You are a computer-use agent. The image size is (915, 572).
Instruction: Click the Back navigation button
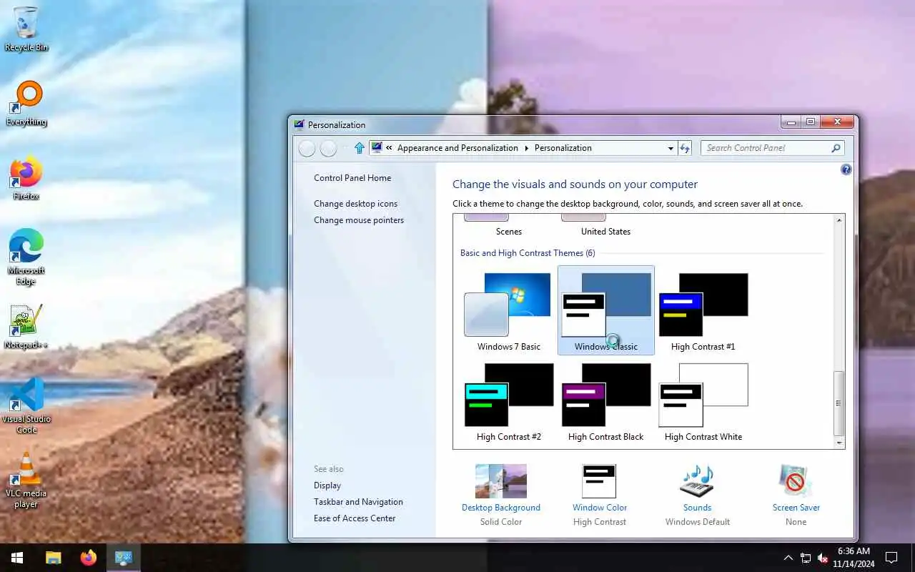(x=307, y=148)
